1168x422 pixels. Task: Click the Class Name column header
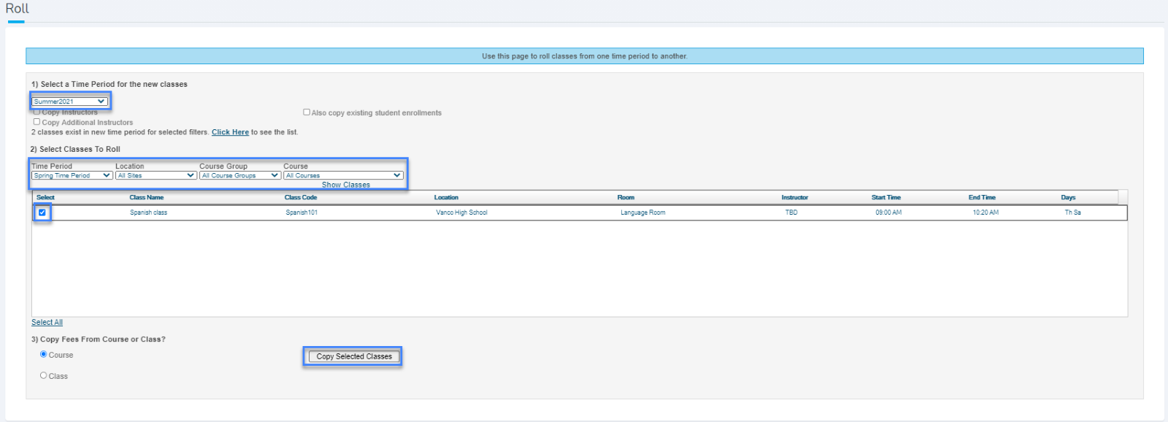tap(147, 197)
